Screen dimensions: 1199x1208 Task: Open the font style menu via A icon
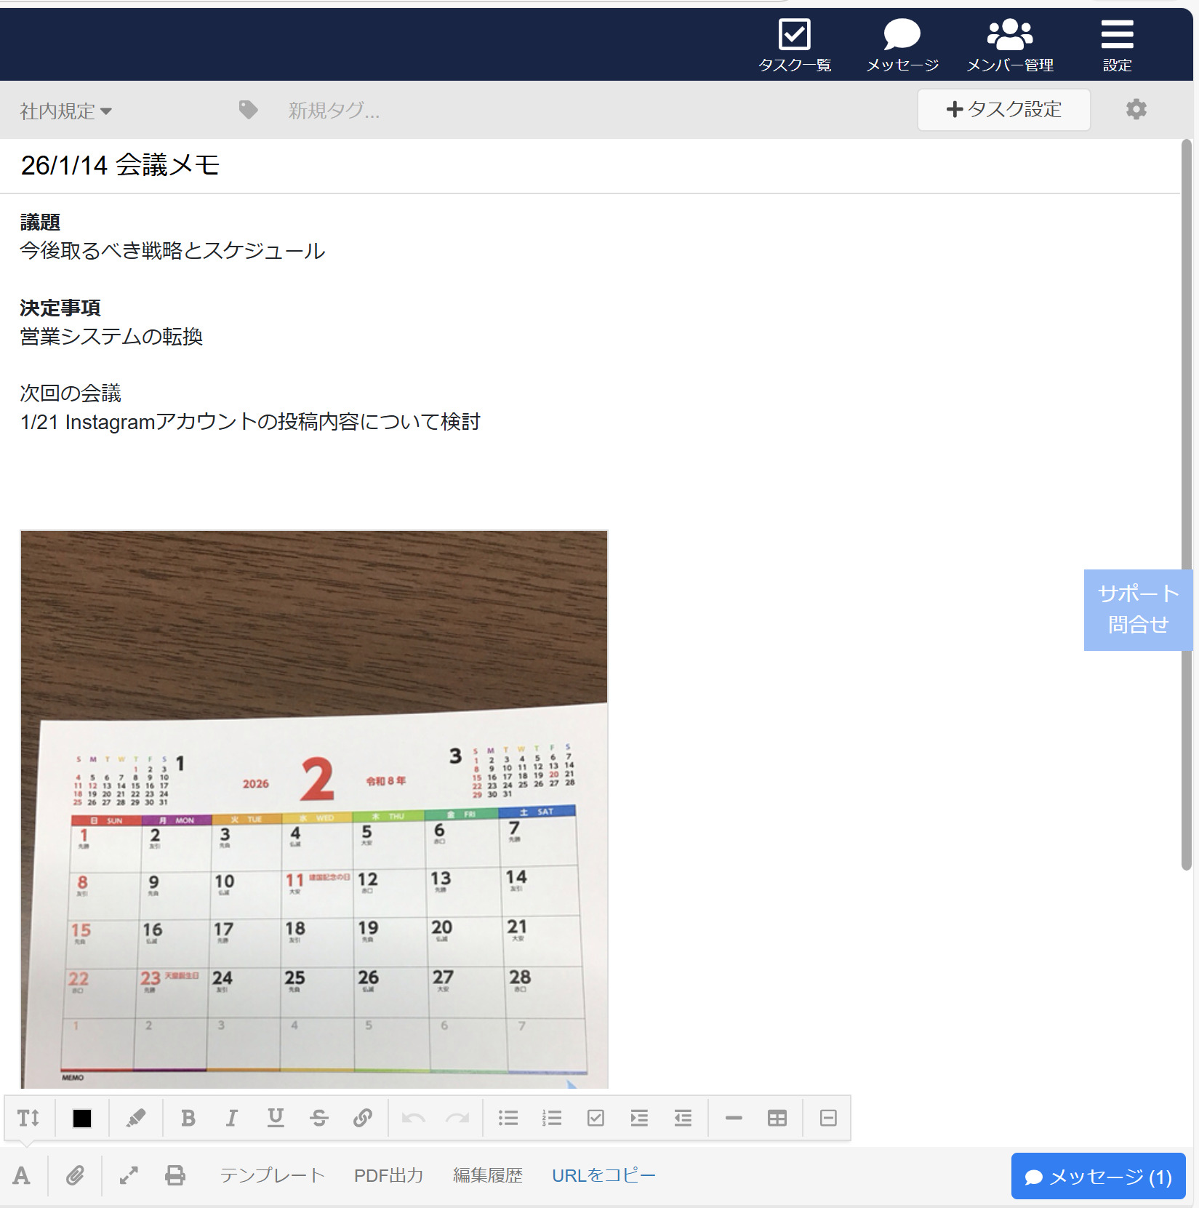(22, 1175)
